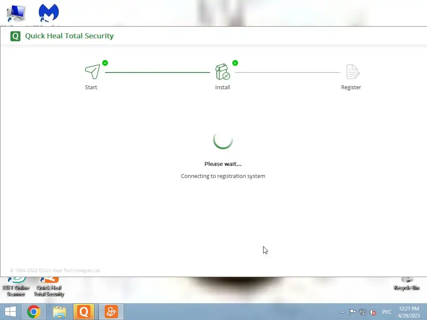Switch to orange Quick Heal installer taskbar item
This screenshot has width=427, height=320.
tap(111, 312)
